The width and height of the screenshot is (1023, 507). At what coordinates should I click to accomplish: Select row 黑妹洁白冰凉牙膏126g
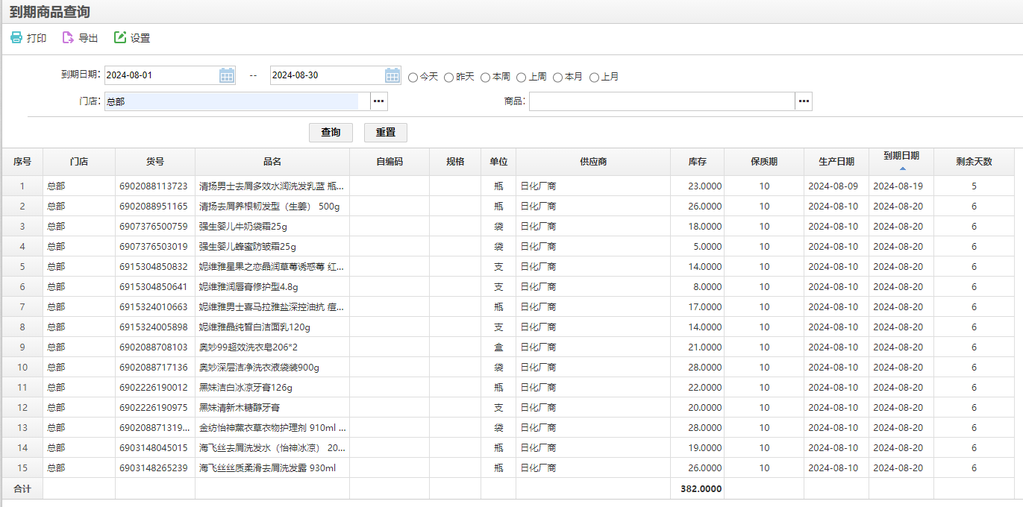(x=508, y=387)
